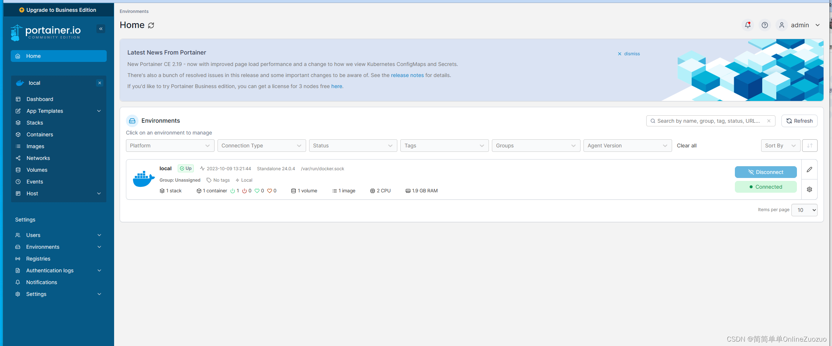832x346 pixels.
Task: Click the Environments section header icon
Action: [132, 121]
